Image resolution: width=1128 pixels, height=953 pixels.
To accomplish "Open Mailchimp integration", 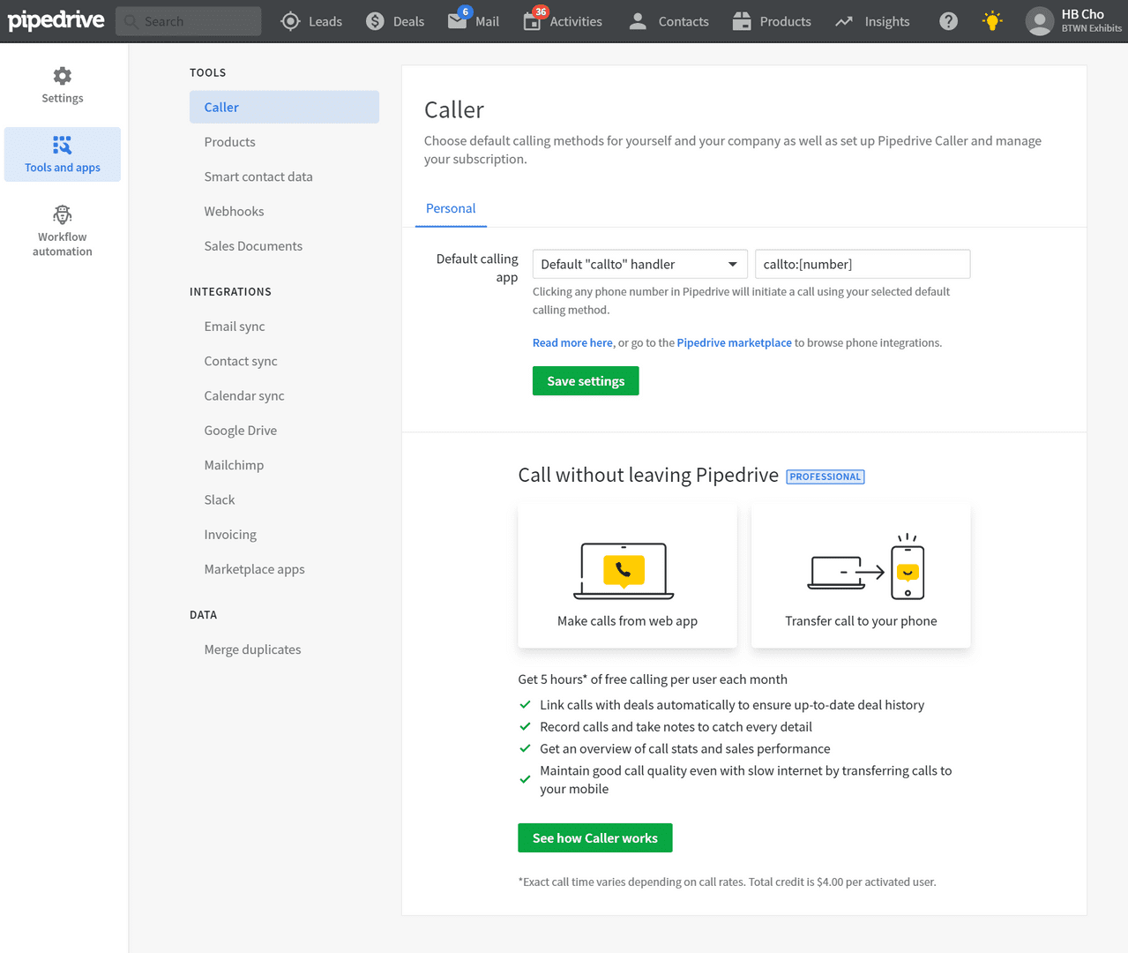I will click(234, 465).
